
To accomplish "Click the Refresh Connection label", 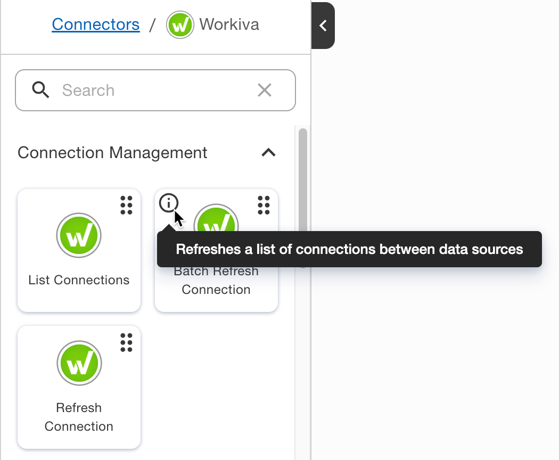I will [79, 417].
